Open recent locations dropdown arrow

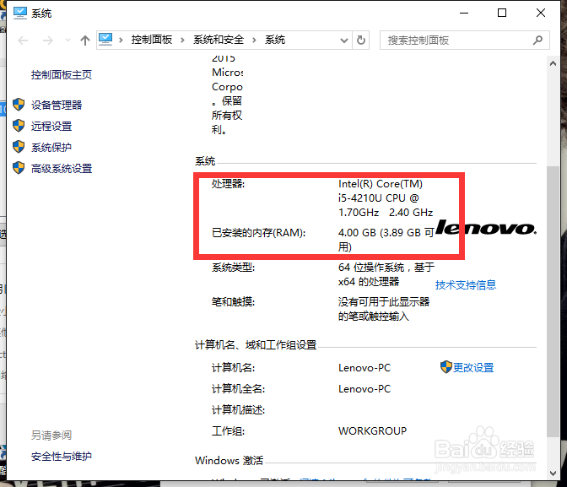point(67,41)
